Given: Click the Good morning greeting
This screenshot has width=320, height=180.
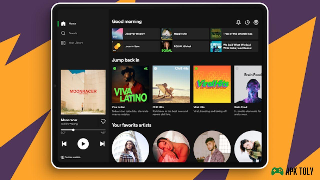Looking at the screenshot, I should [x=127, y=21].
